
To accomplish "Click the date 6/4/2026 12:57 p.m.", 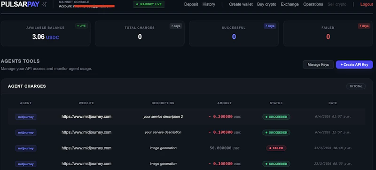I will pyautogui.click(x=333, y=132).
